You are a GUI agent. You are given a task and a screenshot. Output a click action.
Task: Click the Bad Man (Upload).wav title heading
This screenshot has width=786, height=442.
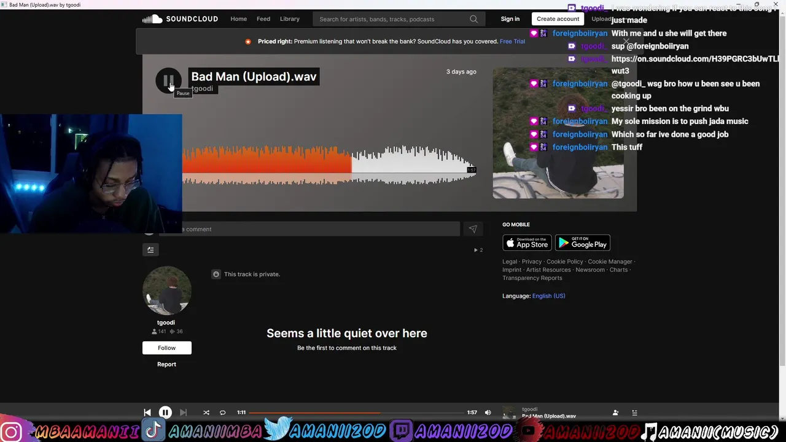point(254,77)
